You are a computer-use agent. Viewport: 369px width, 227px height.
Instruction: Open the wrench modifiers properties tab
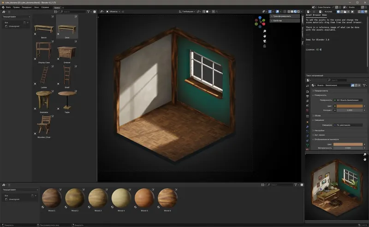(308, 127)
